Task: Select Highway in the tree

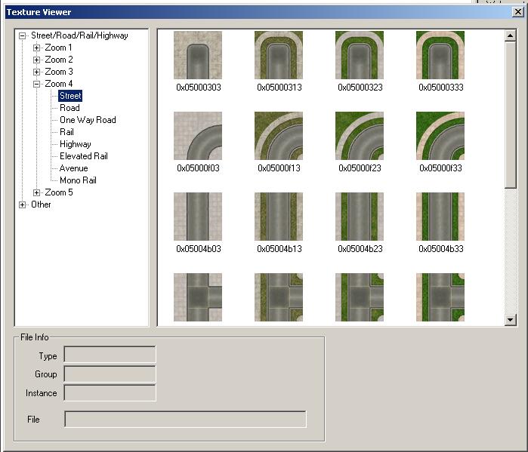Action: point(75,144)
